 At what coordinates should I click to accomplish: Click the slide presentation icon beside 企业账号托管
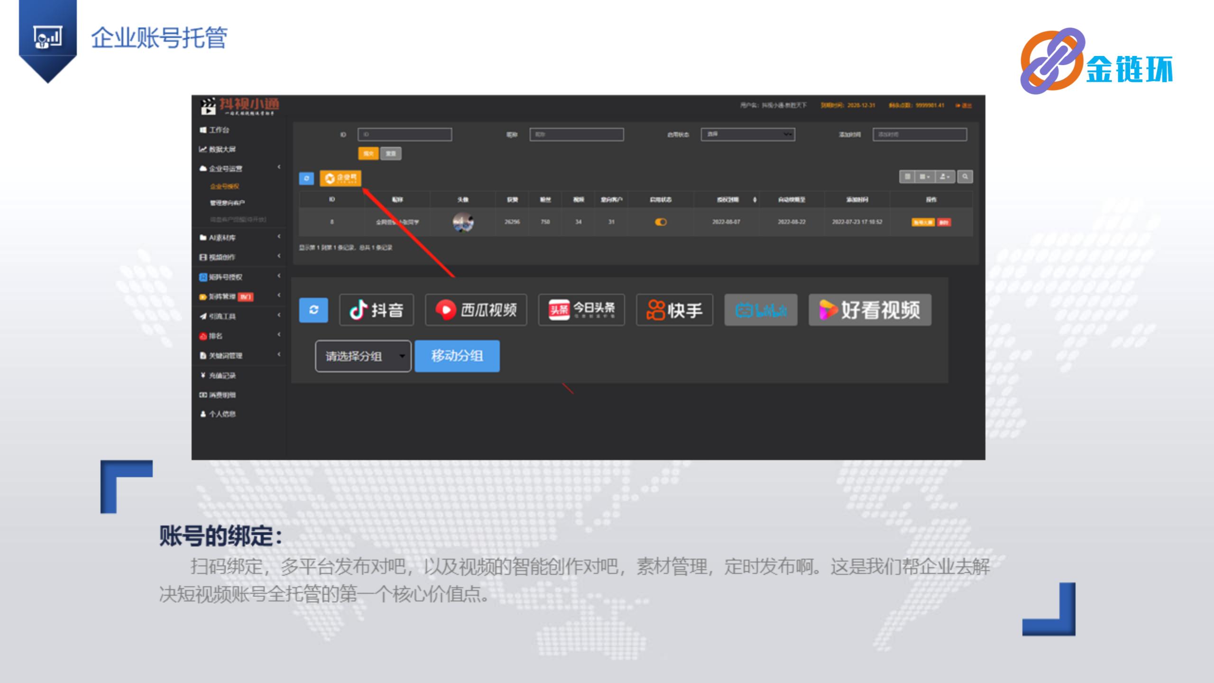47,37
